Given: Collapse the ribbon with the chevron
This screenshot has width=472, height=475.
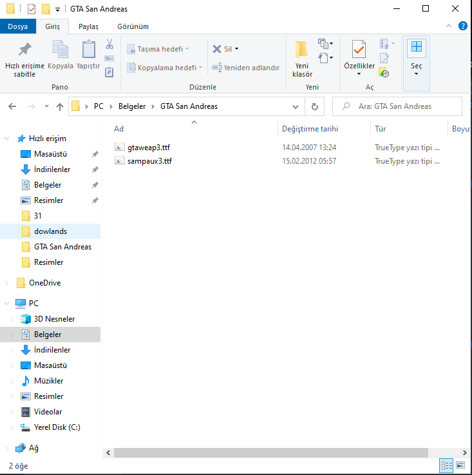Looking at the screenshot, I should click(449, 26).
